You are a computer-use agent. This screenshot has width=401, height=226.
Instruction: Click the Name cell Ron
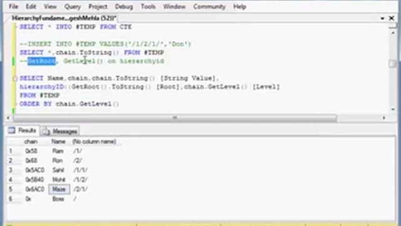point(58,161)
